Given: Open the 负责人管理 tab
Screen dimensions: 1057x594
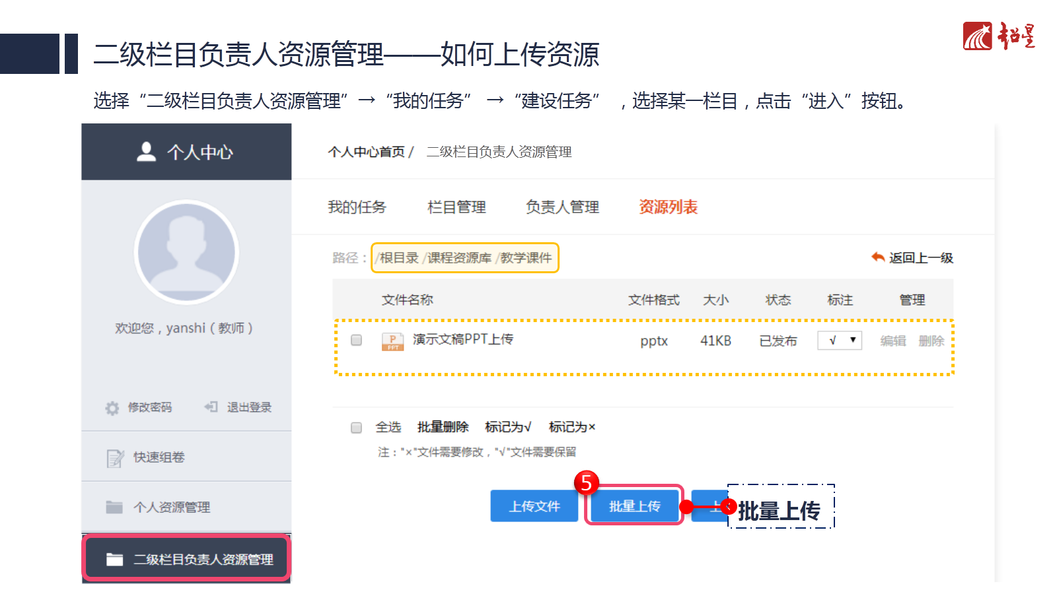Looking at the screenshot, I should [562, 207].
